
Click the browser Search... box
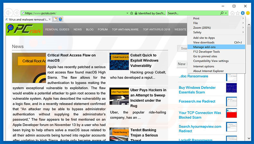pyautogui.click(x=193, y=13)
